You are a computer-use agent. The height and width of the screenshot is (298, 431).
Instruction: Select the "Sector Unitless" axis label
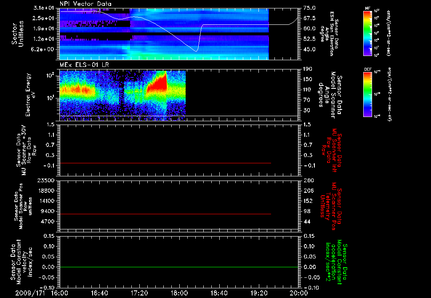(x=18, y=34)
